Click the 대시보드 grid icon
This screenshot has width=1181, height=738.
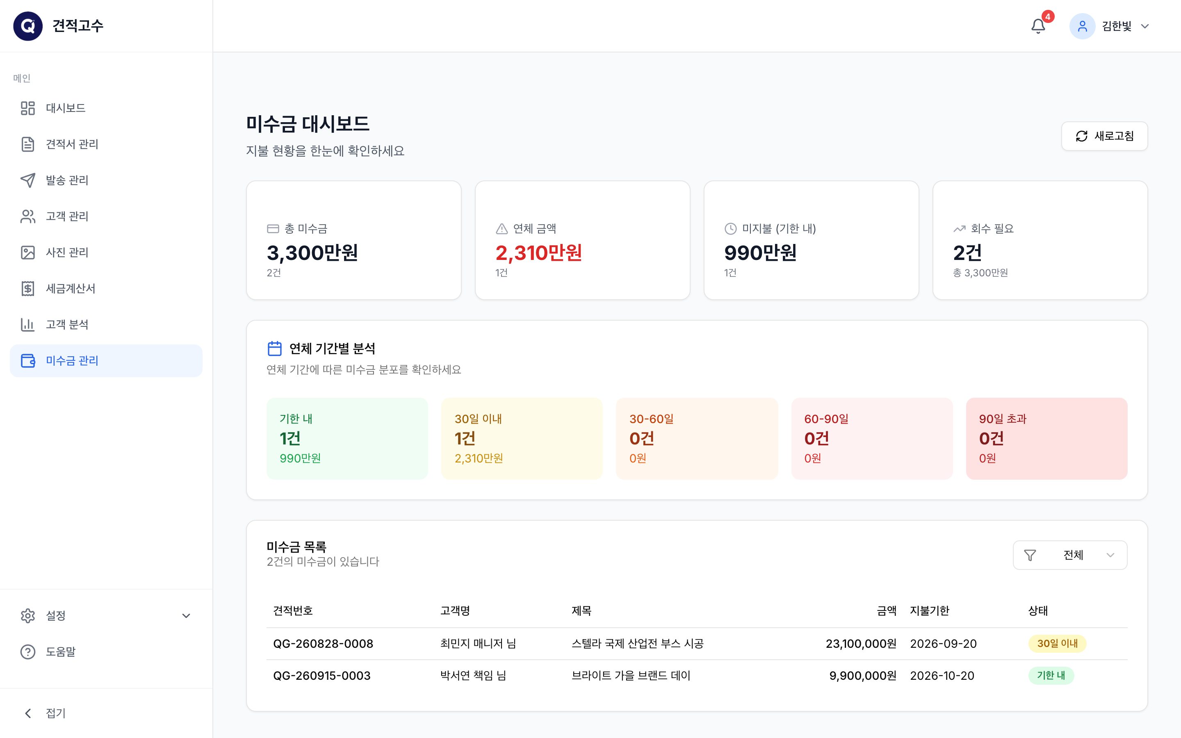[x=28, y=108]
